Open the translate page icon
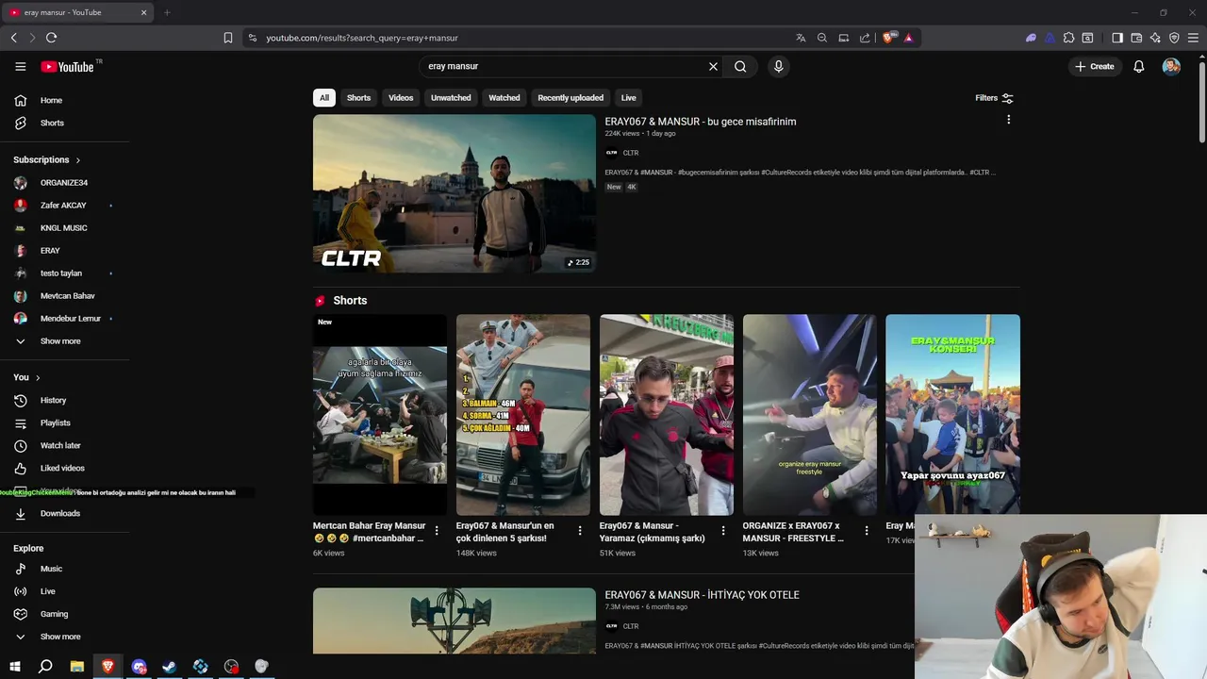The image size is (1207, 679). pyautogui.click(x=801, y=38)
